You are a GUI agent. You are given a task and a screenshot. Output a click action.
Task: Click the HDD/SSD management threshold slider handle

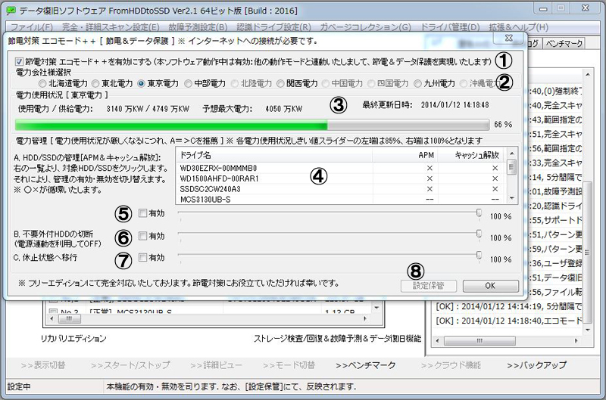tap(479, 213)
